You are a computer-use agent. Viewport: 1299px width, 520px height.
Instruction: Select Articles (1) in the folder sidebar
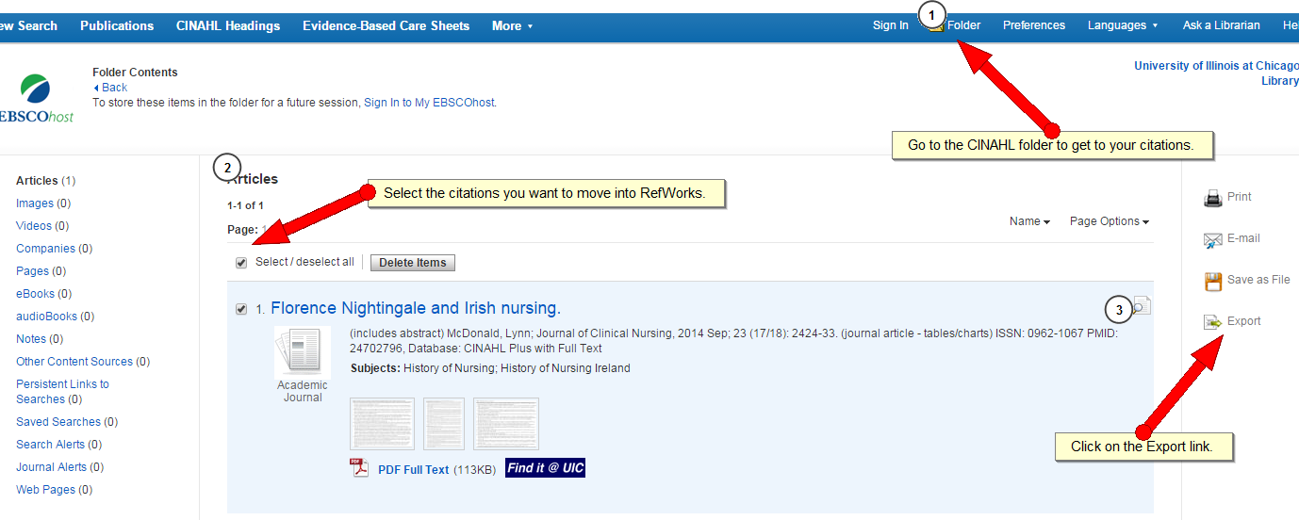46,181
